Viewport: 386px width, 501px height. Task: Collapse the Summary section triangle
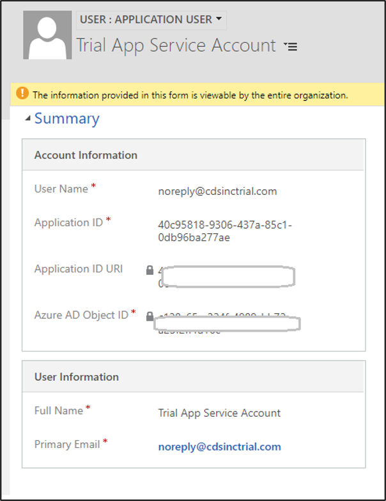[28, 119]
